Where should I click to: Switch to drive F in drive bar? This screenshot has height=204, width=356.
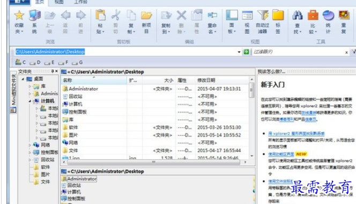pos(63,62)
